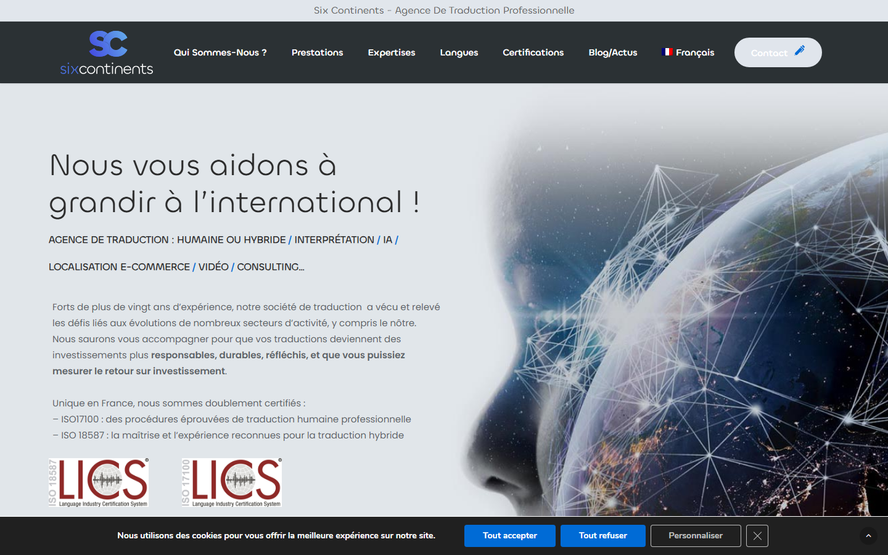Click the pencil icon in Contact button
Screen dimensions: 888x555
(x=800, y=51)
